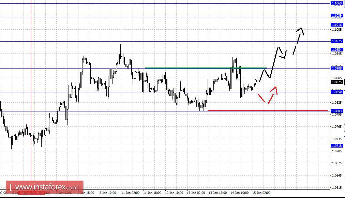Select the 1.1039 price level label

coord(337,16)
